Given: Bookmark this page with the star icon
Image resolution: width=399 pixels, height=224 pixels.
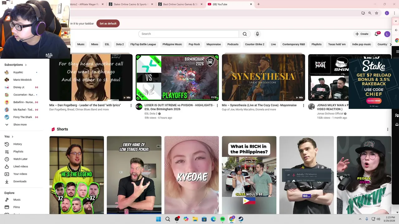Looking at the screenshot, I should (377, 13).
